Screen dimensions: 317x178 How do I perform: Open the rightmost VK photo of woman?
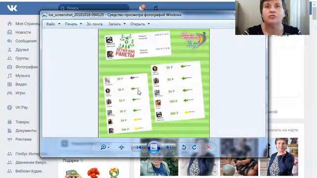(x=279, y=157)
